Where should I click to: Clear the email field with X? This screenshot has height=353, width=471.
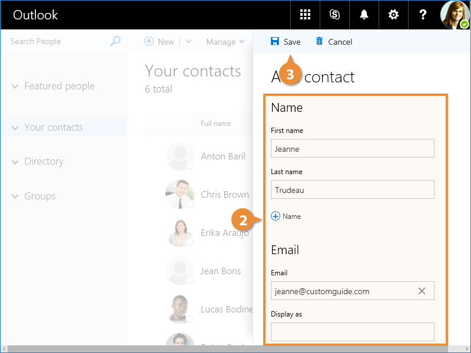[x=422, y=291]
